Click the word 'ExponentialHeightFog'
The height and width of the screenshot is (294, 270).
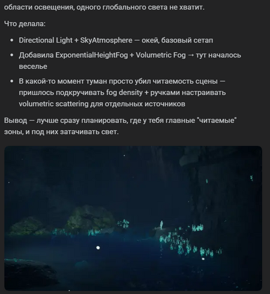(91, 55)
